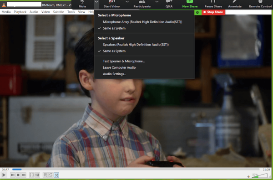Click the green New Share button
The image size is (273, 180).
[x=190, y=4]
